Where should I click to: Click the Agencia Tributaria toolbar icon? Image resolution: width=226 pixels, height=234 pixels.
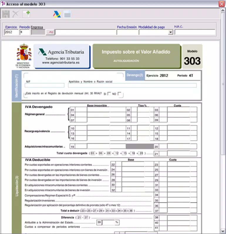[x=57, y=14]
